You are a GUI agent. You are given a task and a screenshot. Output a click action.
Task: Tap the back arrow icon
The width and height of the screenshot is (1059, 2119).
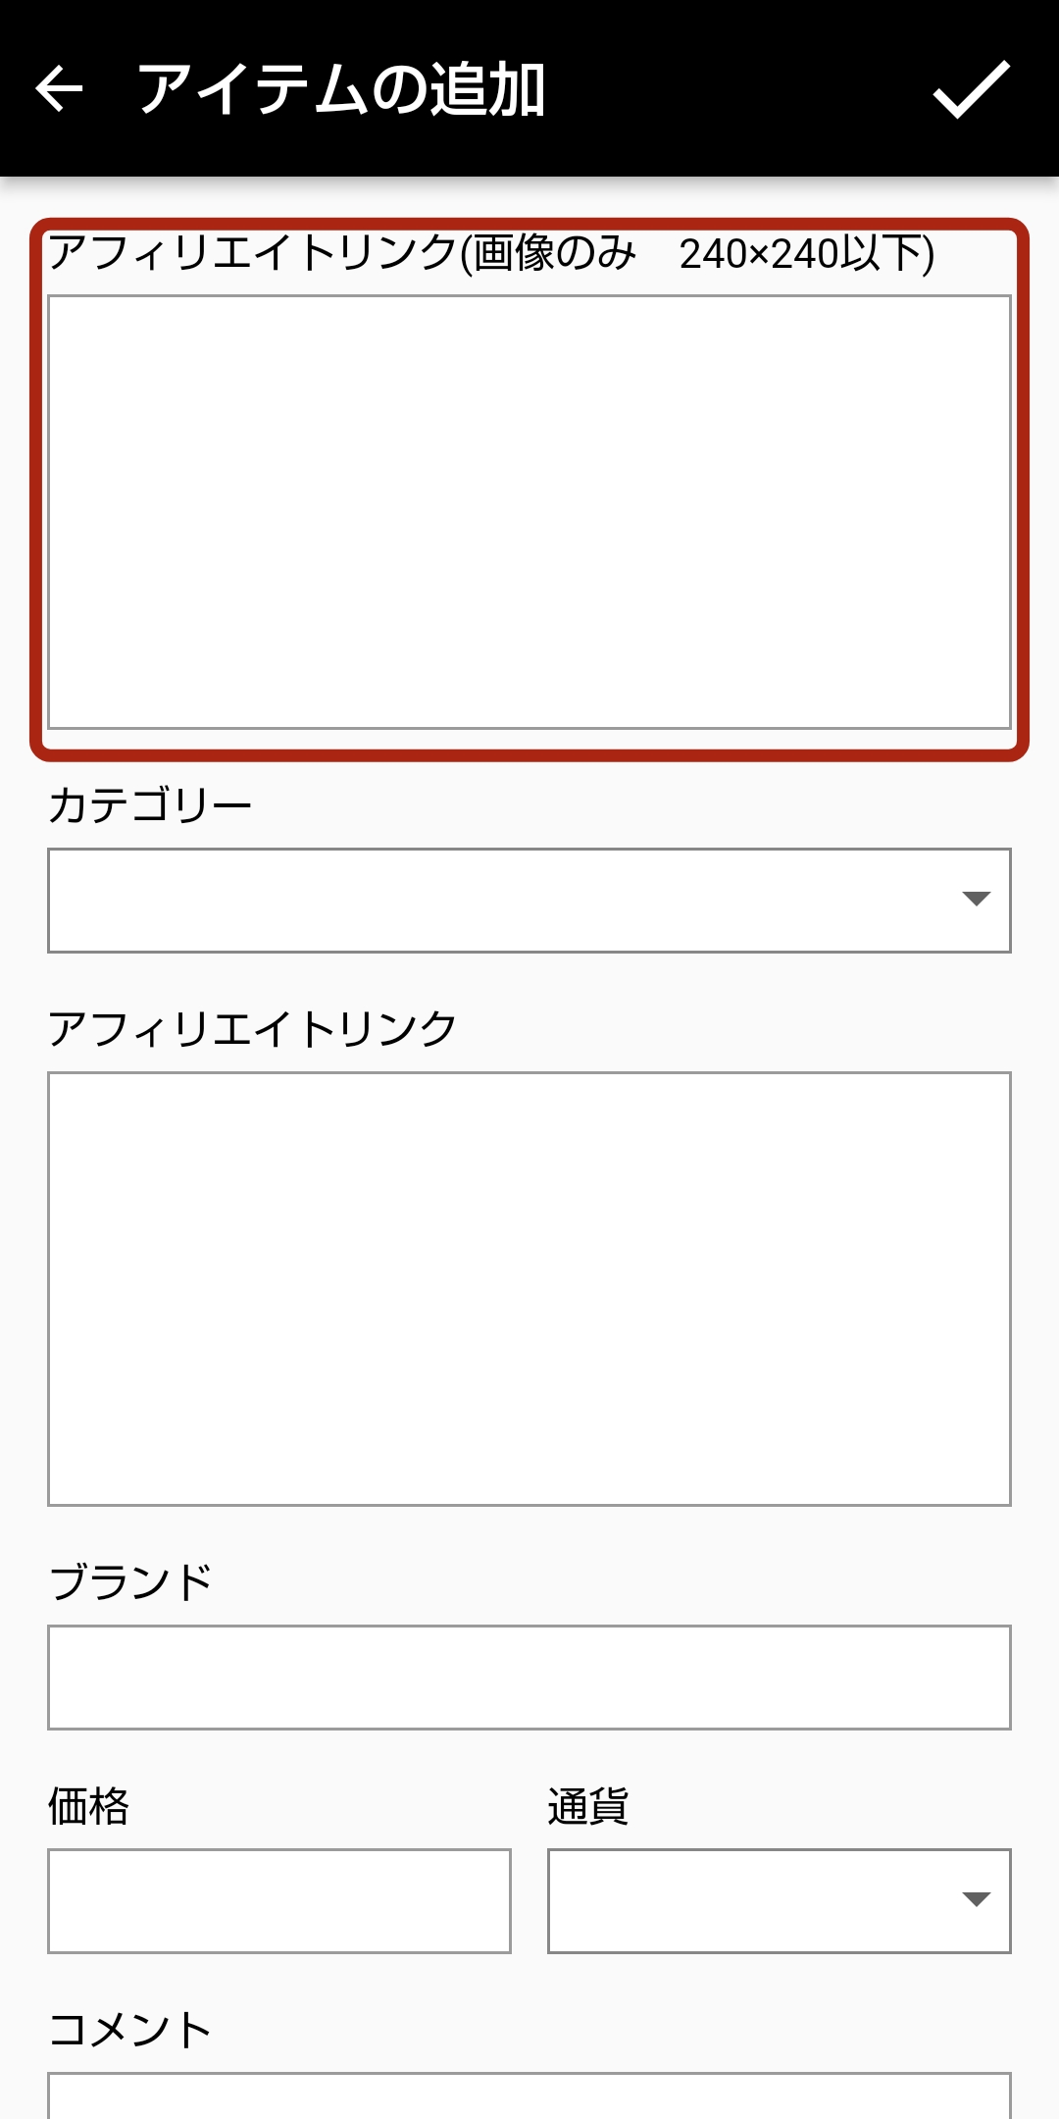pyautogui.click(x=59, y=89)
